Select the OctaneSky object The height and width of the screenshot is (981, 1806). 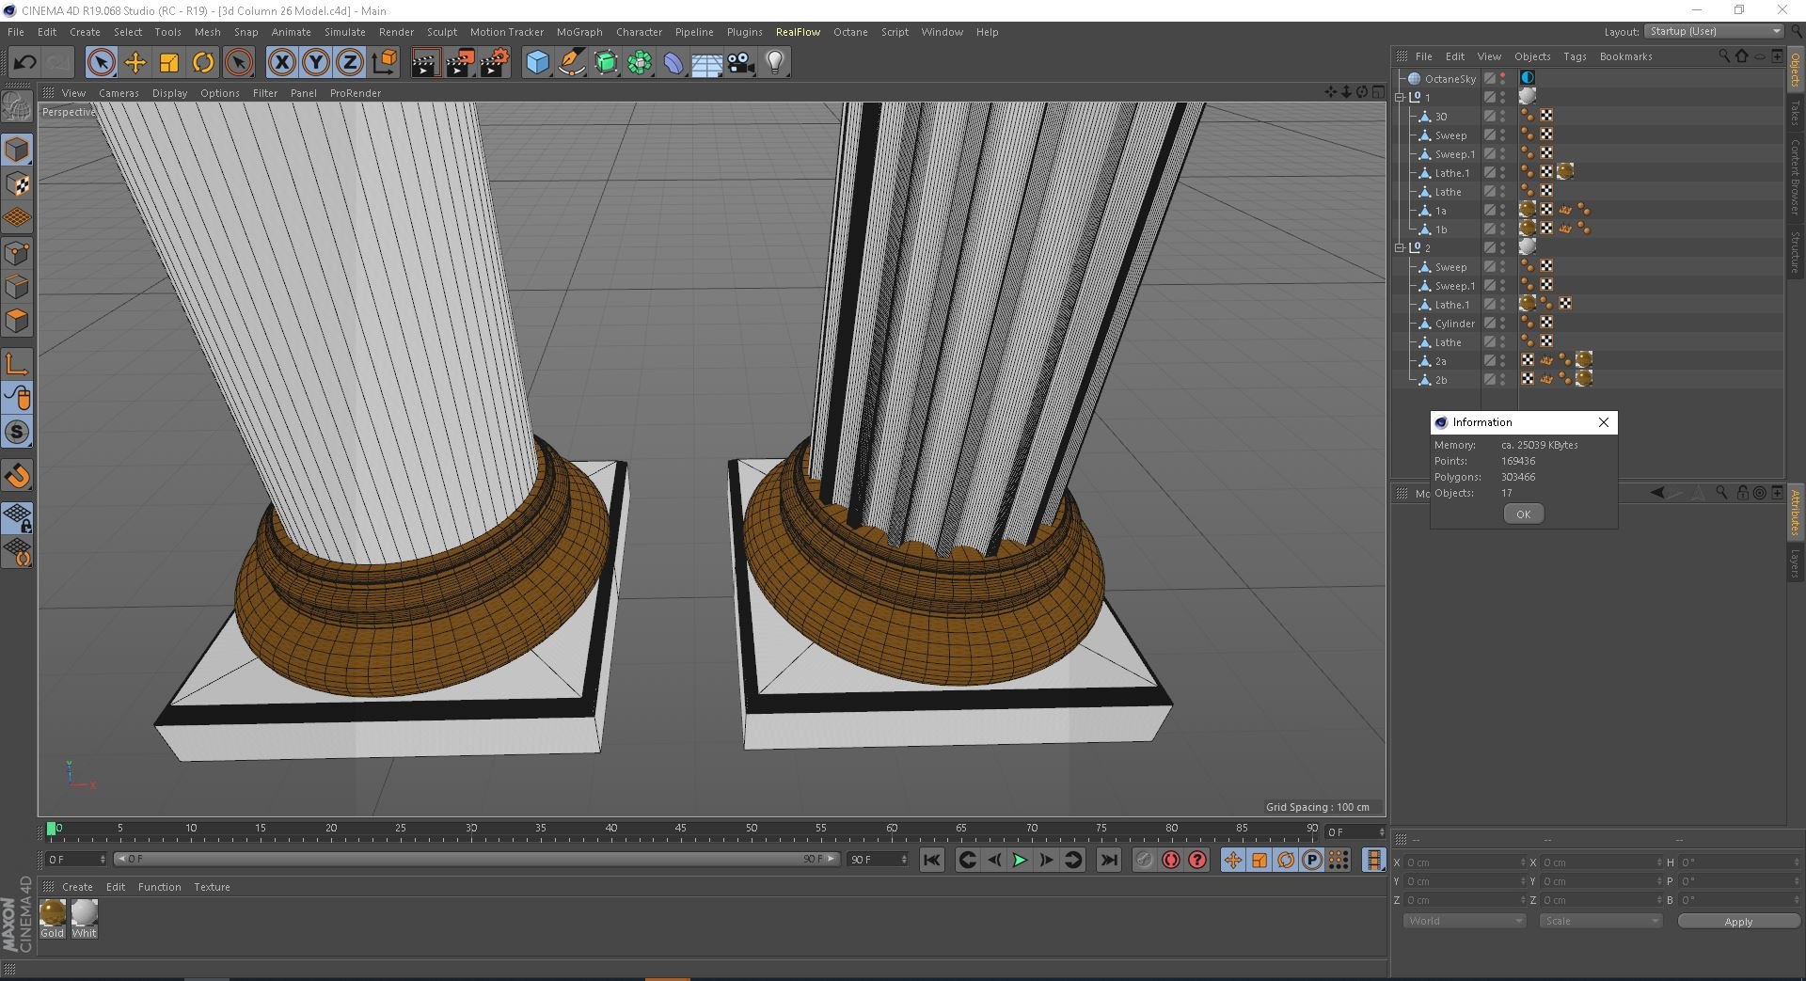[1450, 79]
